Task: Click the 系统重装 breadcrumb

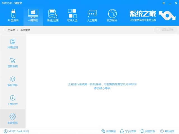Action: [25, 30]
